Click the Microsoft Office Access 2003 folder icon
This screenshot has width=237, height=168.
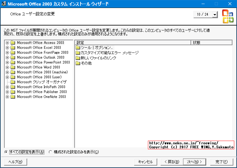[x=13, y=43]
